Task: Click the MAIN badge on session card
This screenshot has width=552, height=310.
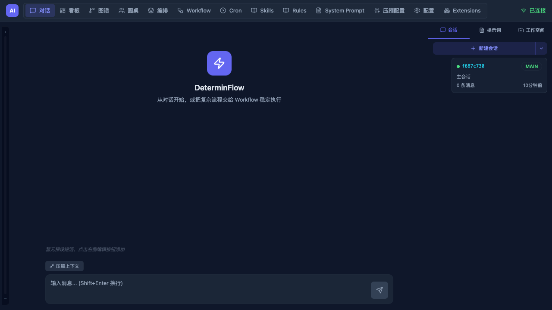Action: pos(532,66)
